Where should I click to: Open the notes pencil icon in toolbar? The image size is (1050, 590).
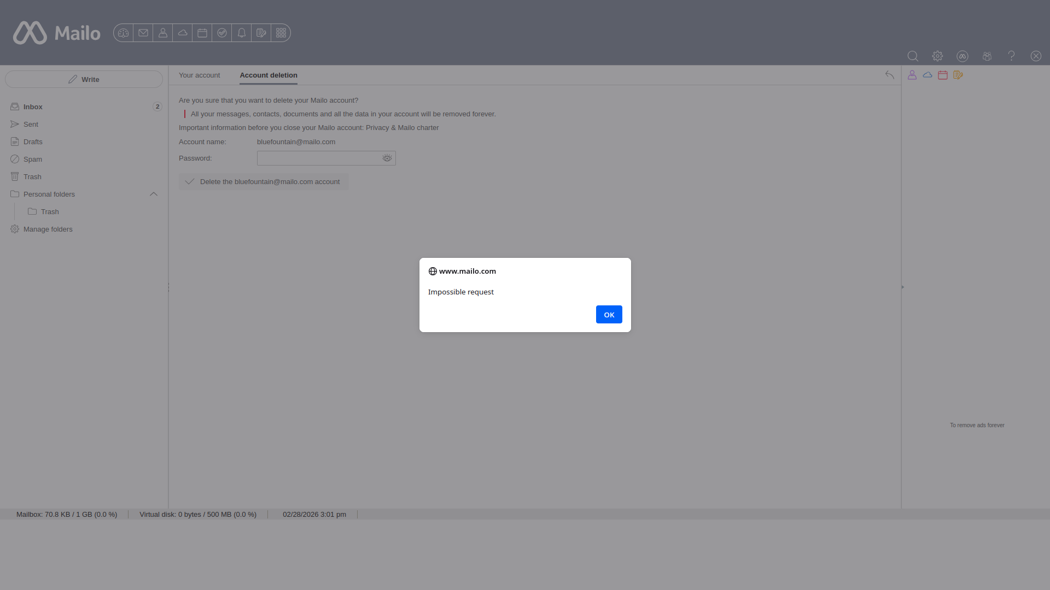pos(261,33)
